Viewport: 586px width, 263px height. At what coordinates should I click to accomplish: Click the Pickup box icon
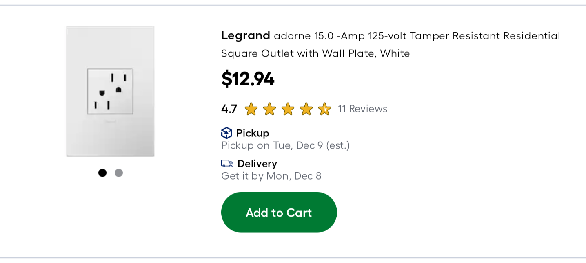click(x=226, y=133)
